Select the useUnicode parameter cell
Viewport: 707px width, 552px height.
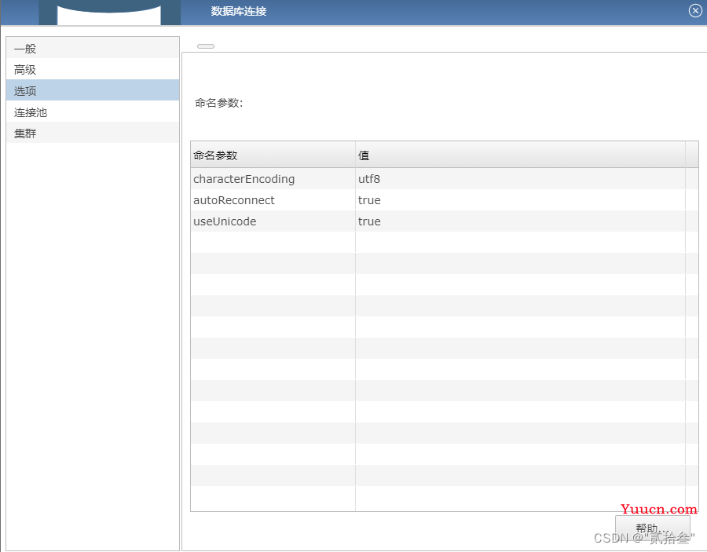pos(273,221)
